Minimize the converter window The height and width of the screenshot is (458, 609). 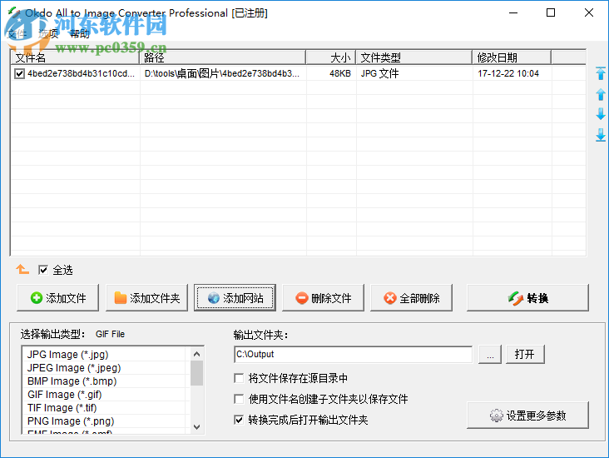pos(513,12)
